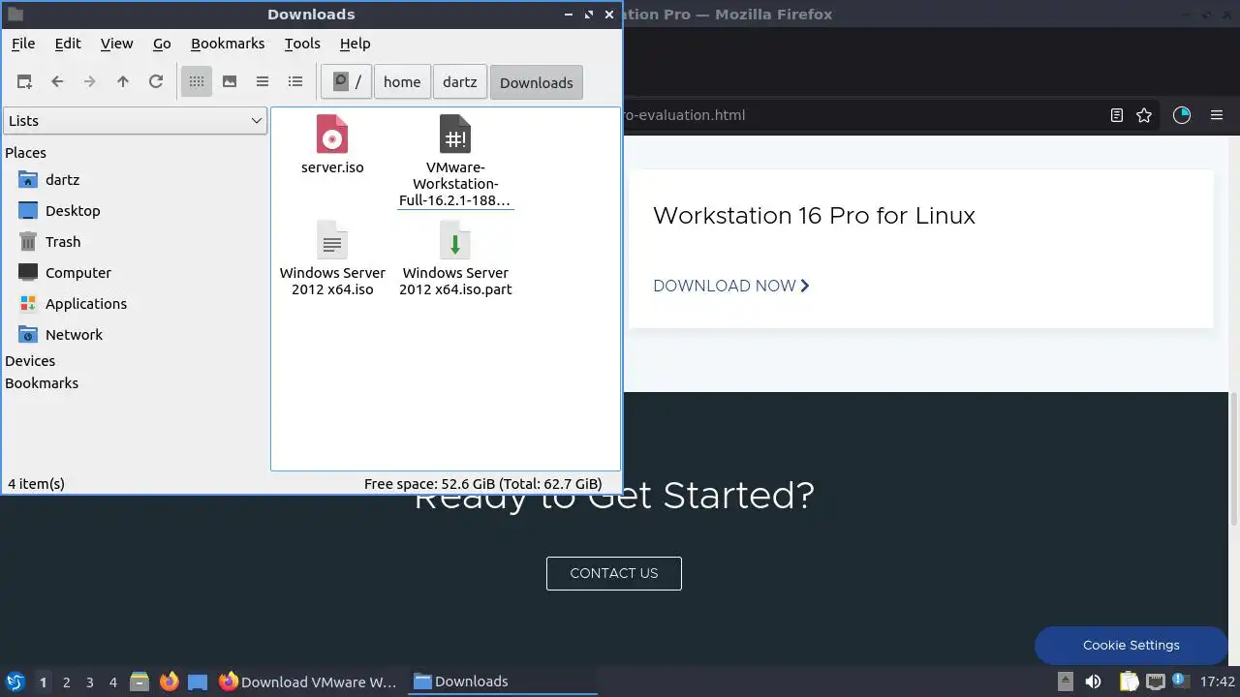Select the VMware-Workstation-Full installer script file
1240x697 pixels.
pyautogui.click(x=455, y=161)
